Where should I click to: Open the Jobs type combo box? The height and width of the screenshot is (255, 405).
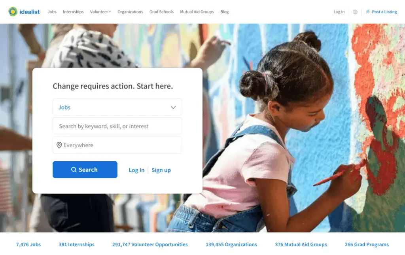tap(117, 107)
